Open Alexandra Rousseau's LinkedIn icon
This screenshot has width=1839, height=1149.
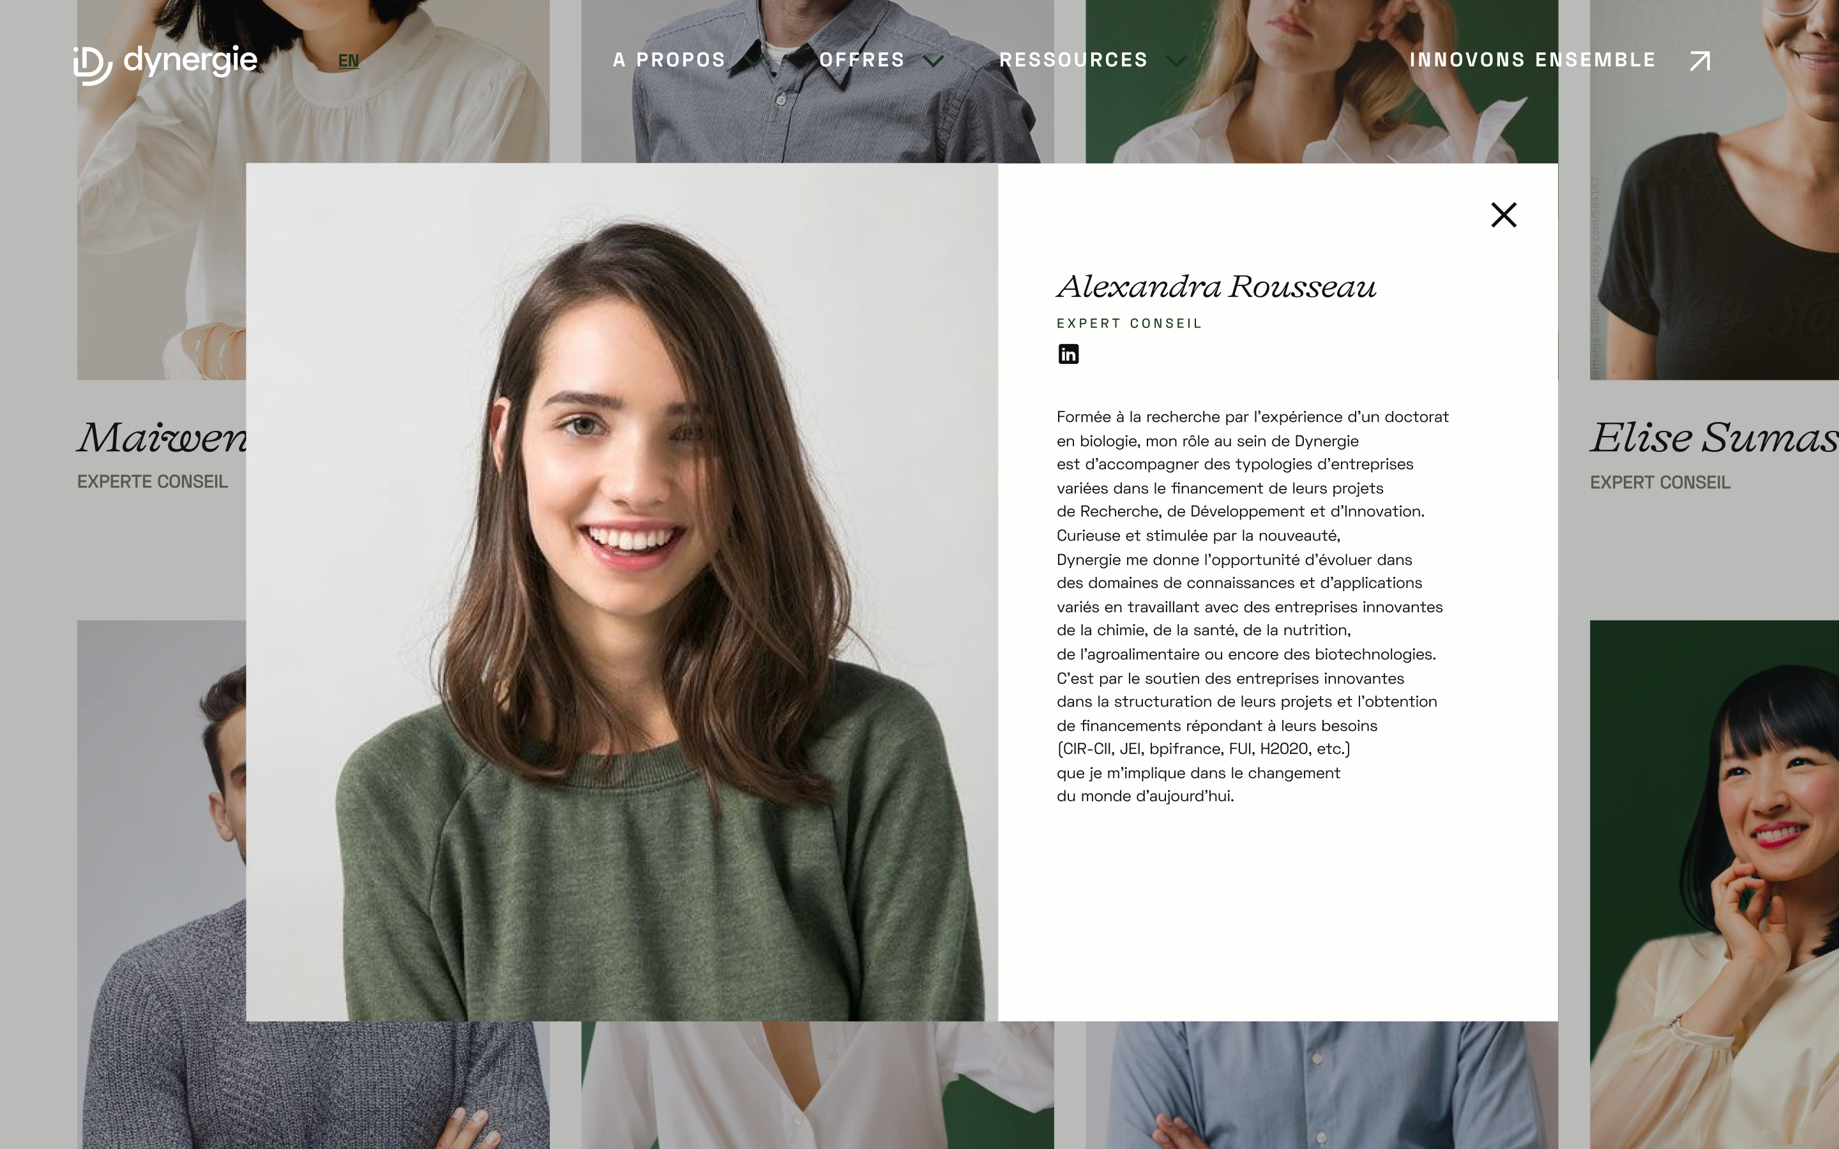[x=1068, y=354]
